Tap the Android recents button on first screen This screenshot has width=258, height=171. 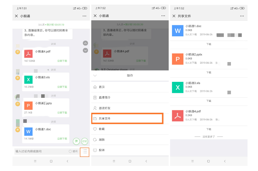point(35,161)
